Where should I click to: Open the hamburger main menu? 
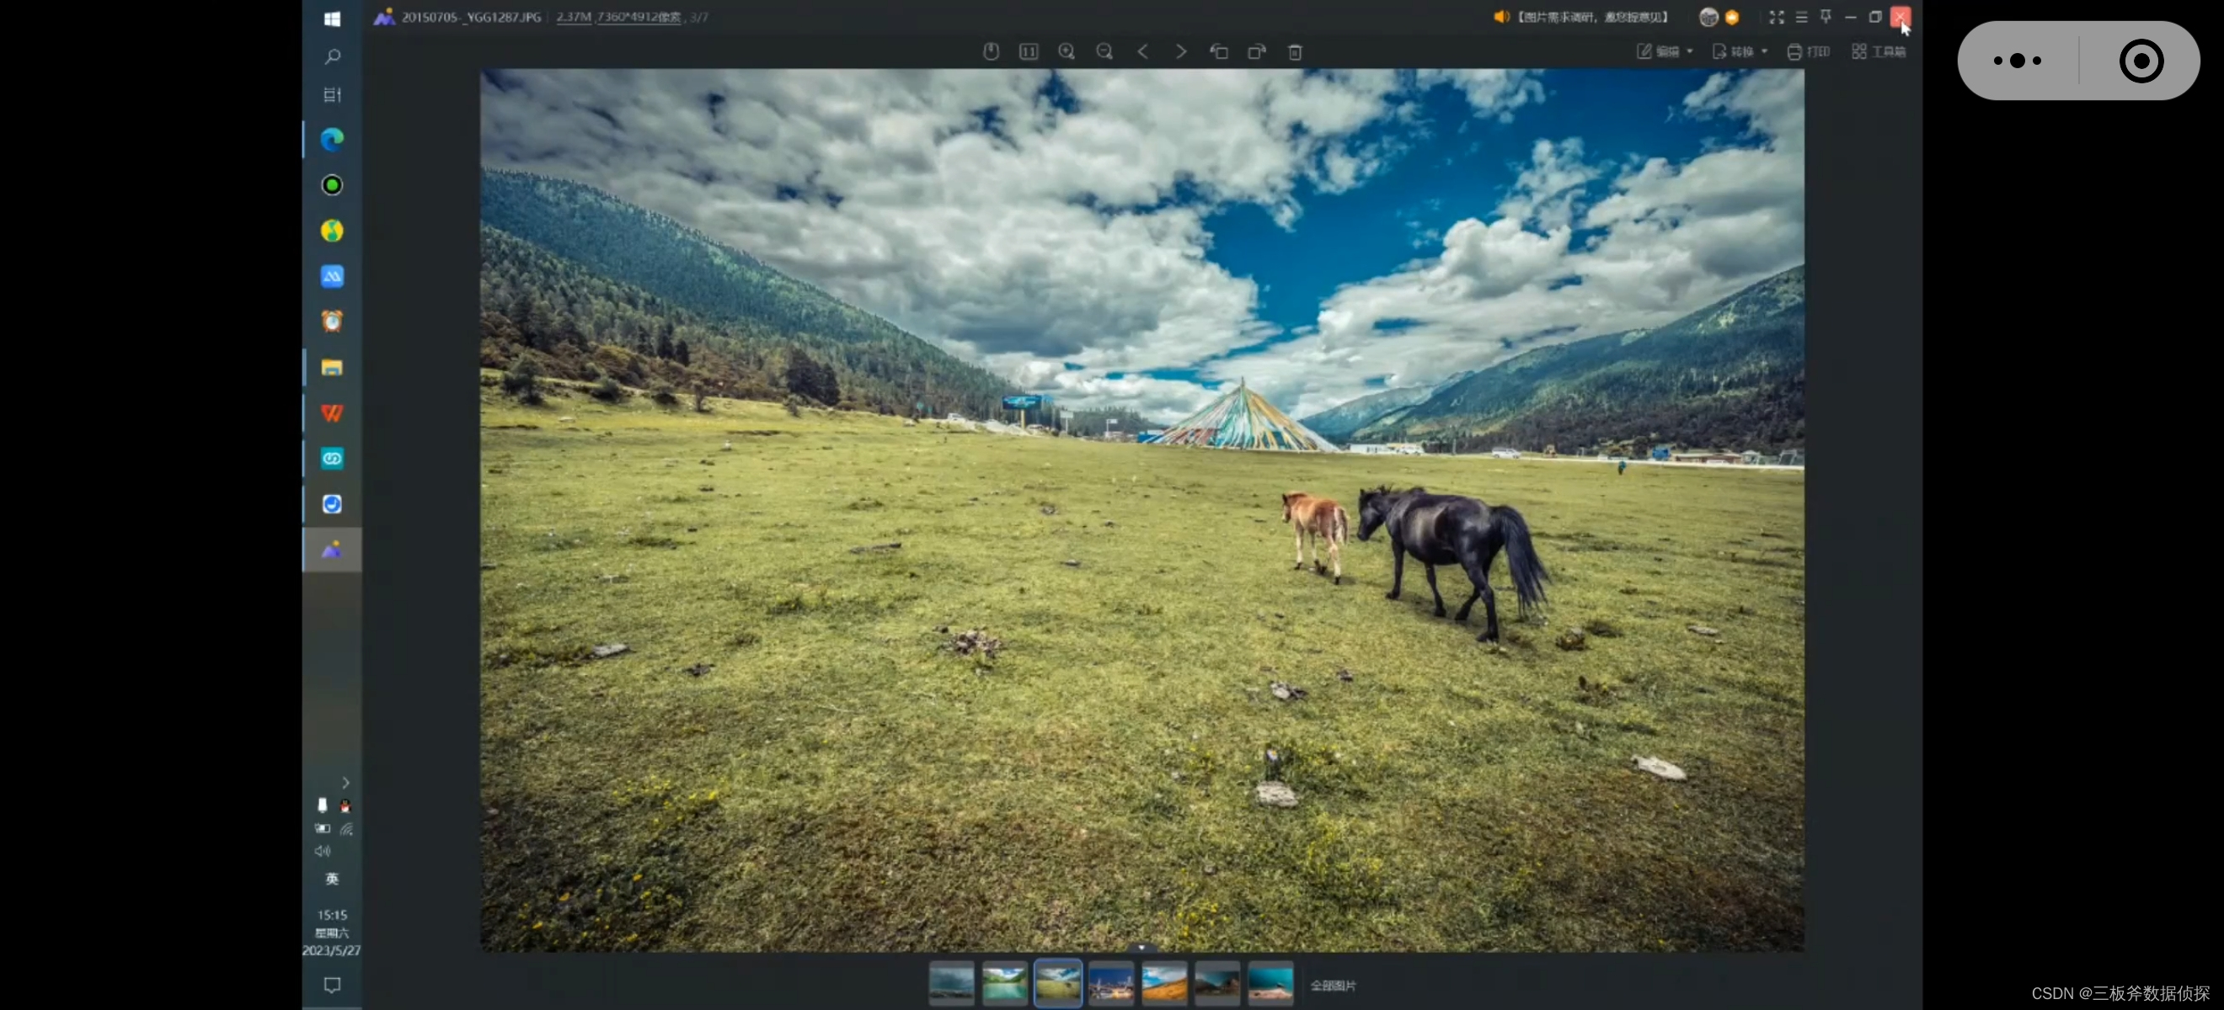pyautogui.click(x=1802, y=17)
